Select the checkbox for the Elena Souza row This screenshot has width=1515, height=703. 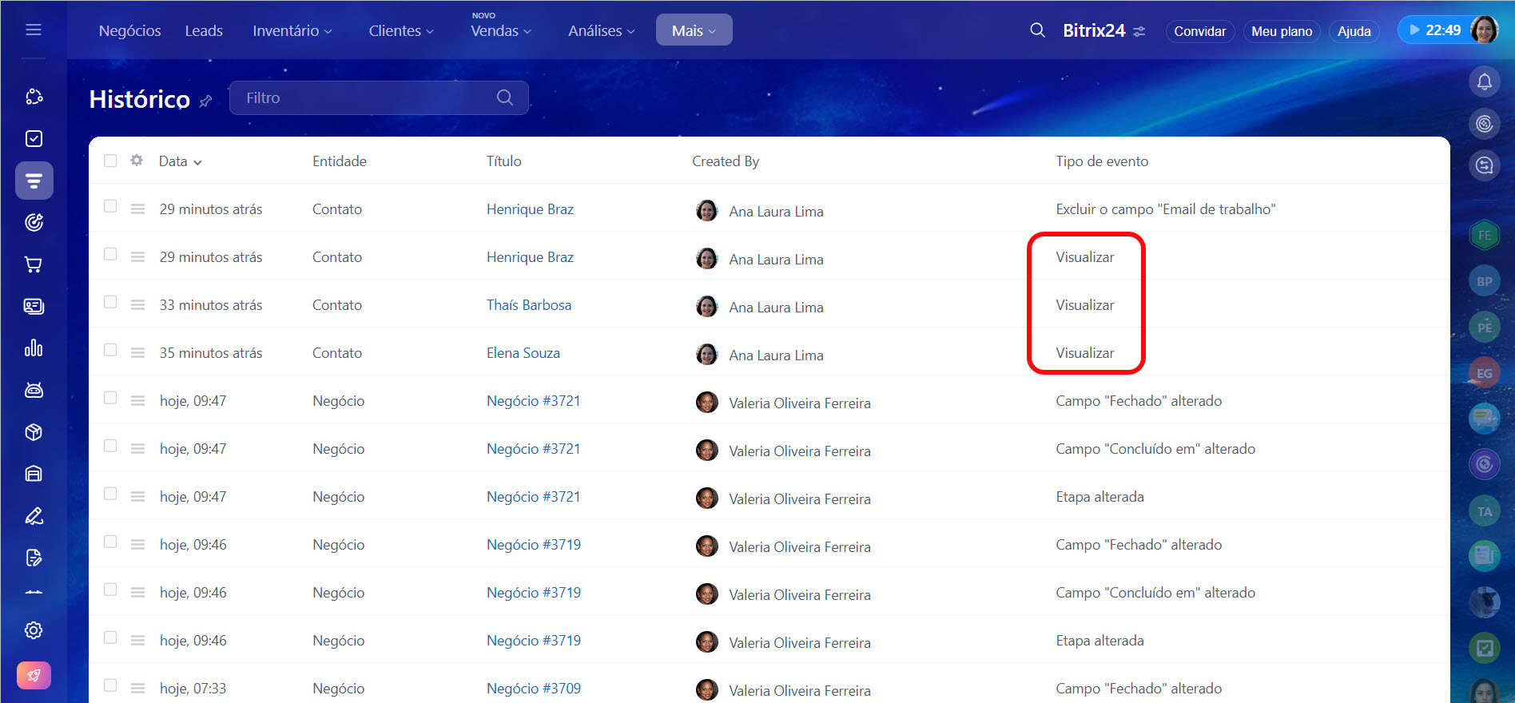tap(110, 350)
